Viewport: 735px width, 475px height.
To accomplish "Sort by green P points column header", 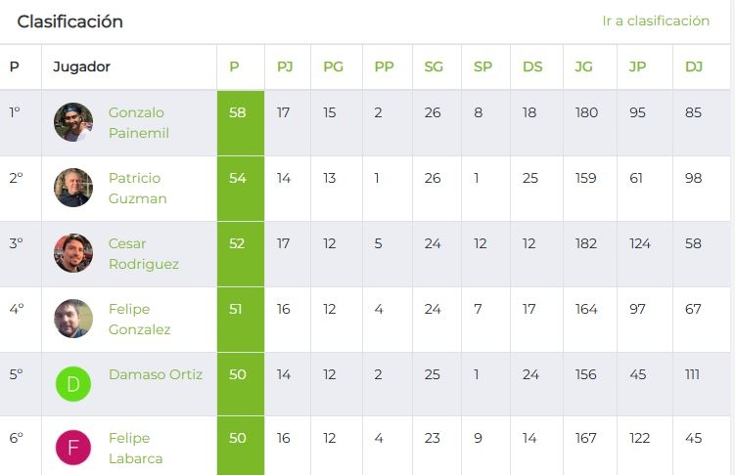I will 234,66.
